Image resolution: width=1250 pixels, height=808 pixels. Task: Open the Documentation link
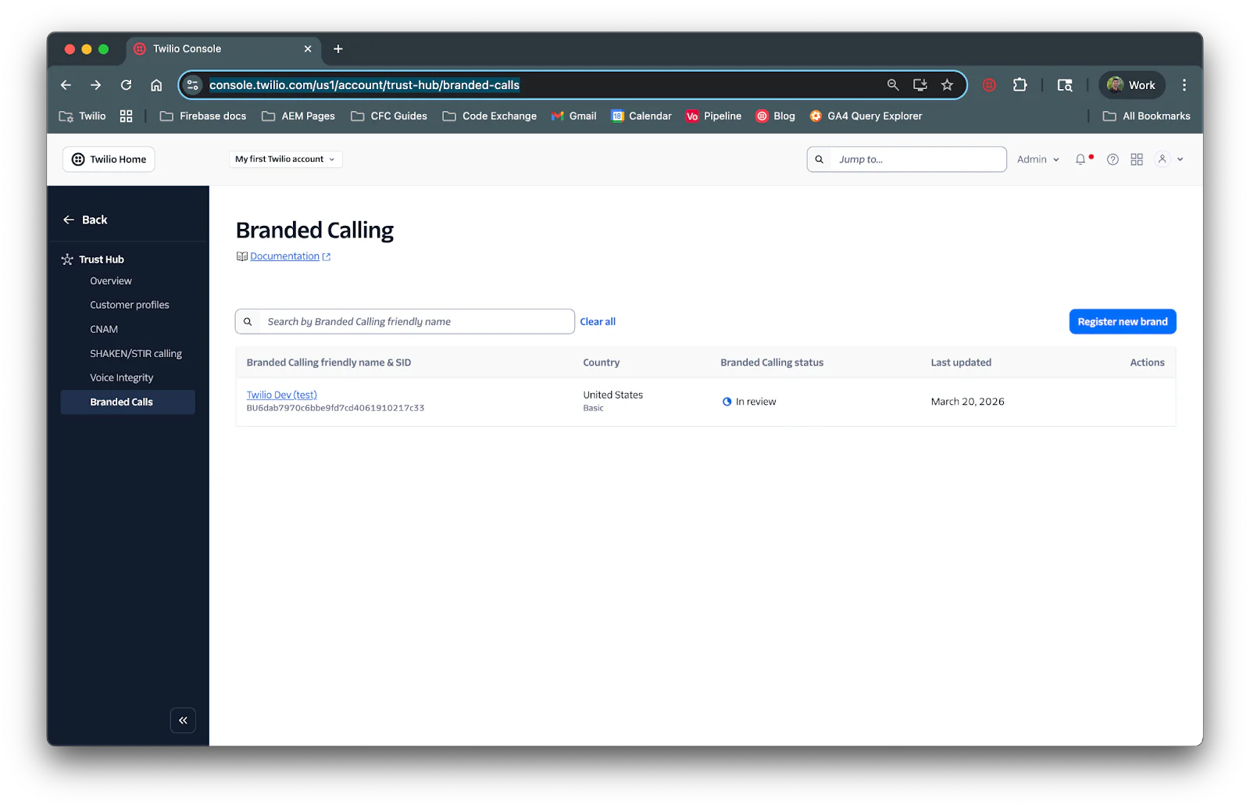coord(284,256)
